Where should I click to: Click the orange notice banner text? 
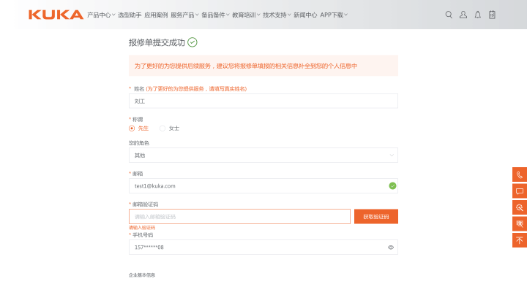(x=246, y=66)
